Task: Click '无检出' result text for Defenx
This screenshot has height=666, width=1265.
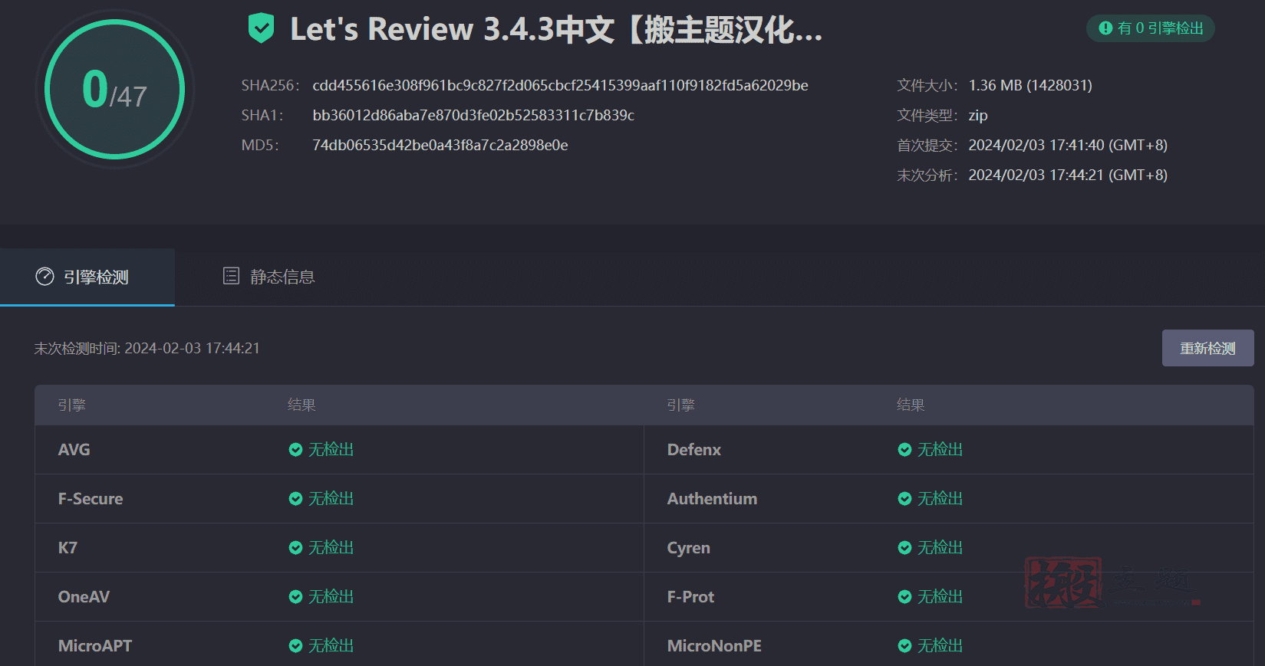Action: pyautogui.click(x=941, y=450)
